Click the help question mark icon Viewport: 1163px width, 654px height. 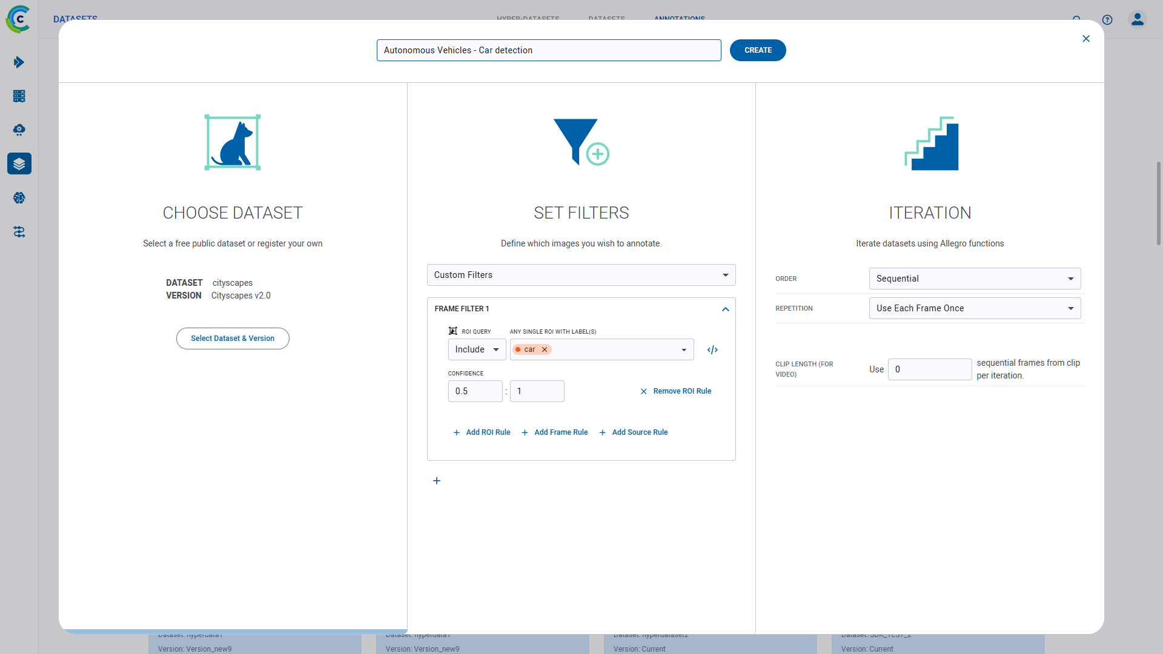coord(1107,20)
